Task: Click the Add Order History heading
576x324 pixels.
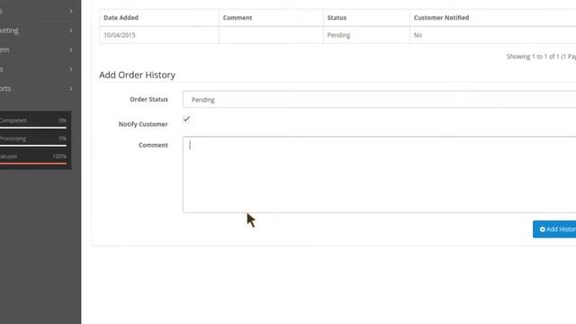Action: pyautogui.click(x=137, y=75)
